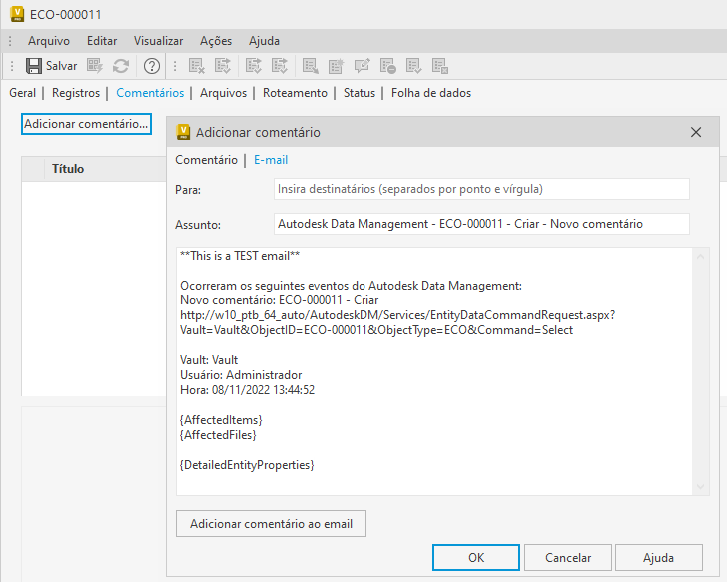Click the email body scrollbar up arrow
The width and height of the screenshot is (727, 582).
(x=701, y=257)
